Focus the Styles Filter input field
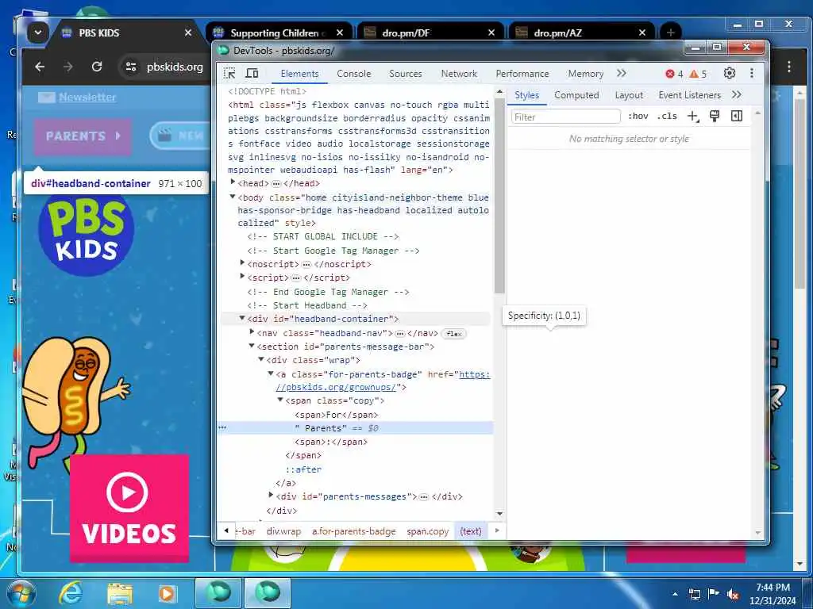Viewport: 813px width, 609px height. pyautogui.click(x=565, y=117)
